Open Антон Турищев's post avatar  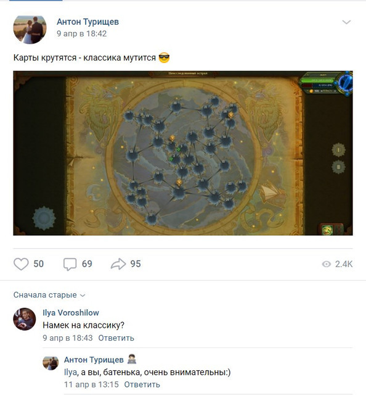(x=30, y=29)
